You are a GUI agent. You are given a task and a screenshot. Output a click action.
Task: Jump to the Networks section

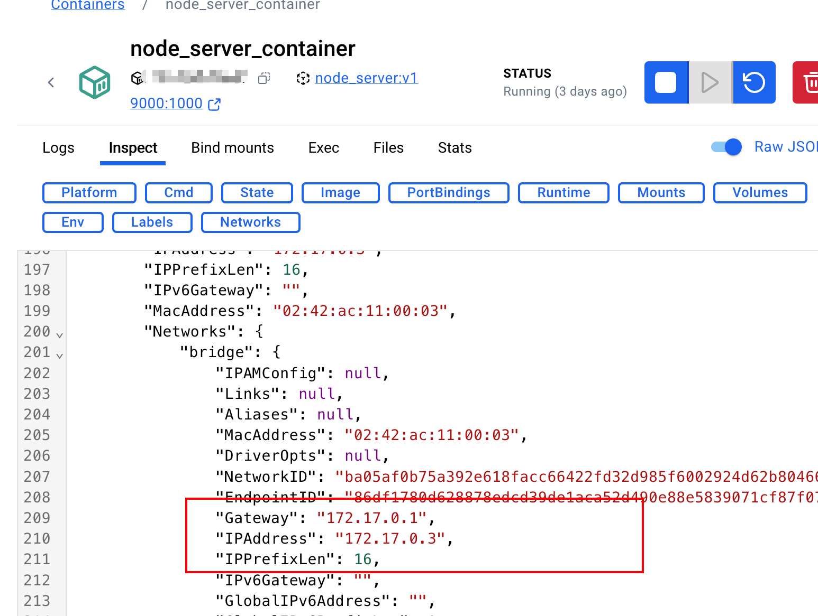click(x=251, y=222)
